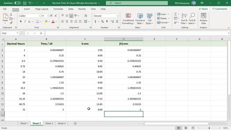This screenshot has width=231, height=130.
Task: Apply Italic formatting
Action: [25, 22]
